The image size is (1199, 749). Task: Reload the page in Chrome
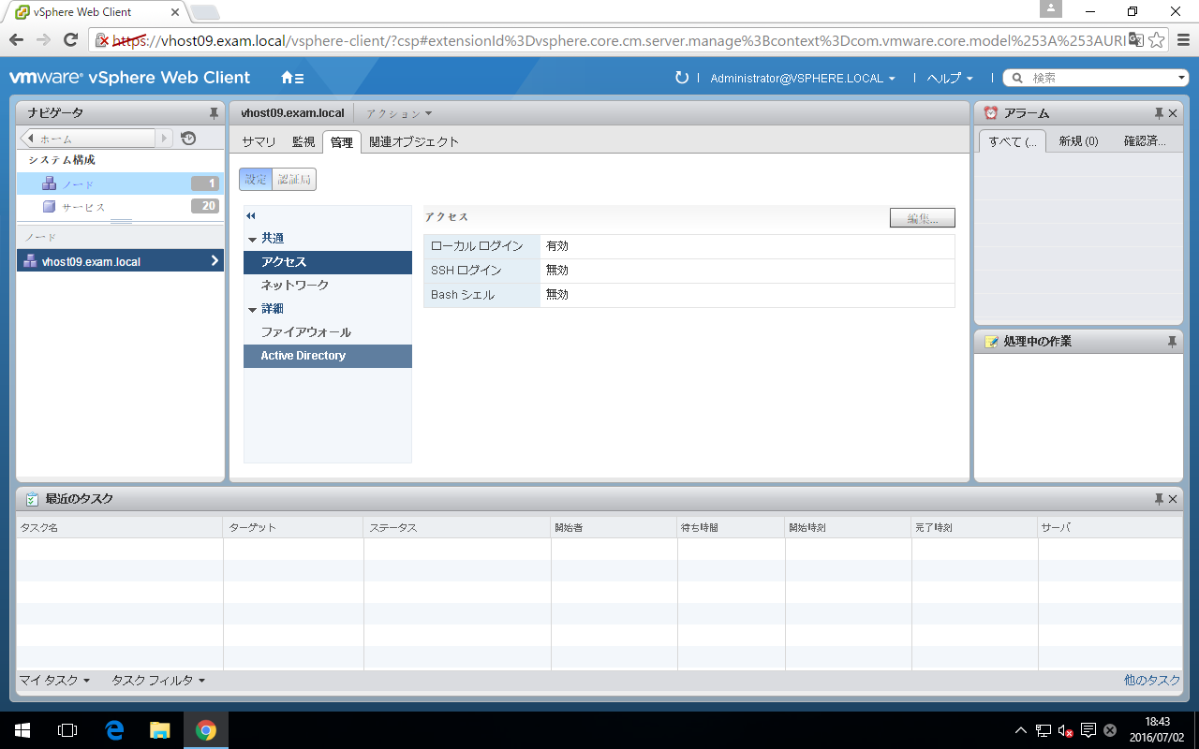[70, 39]
